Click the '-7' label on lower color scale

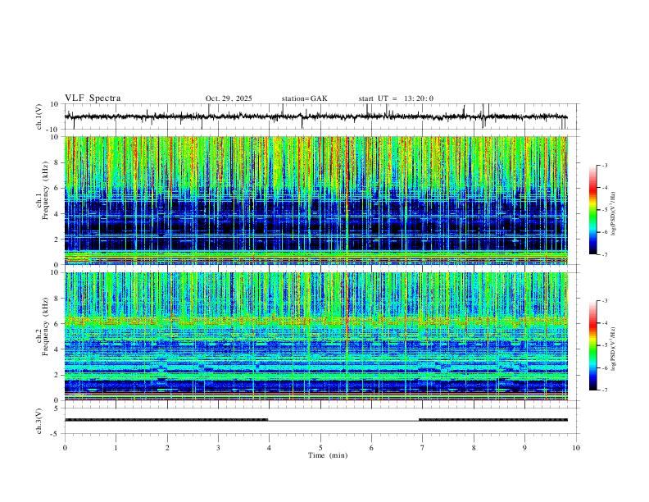(604, 390)
